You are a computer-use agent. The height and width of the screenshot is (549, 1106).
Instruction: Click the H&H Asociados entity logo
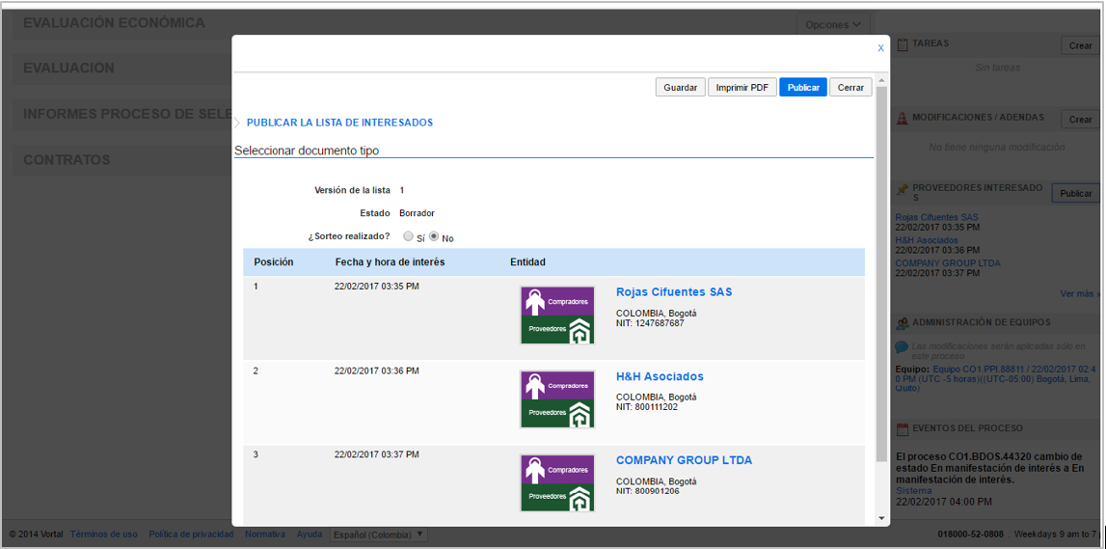pos(557,398)
